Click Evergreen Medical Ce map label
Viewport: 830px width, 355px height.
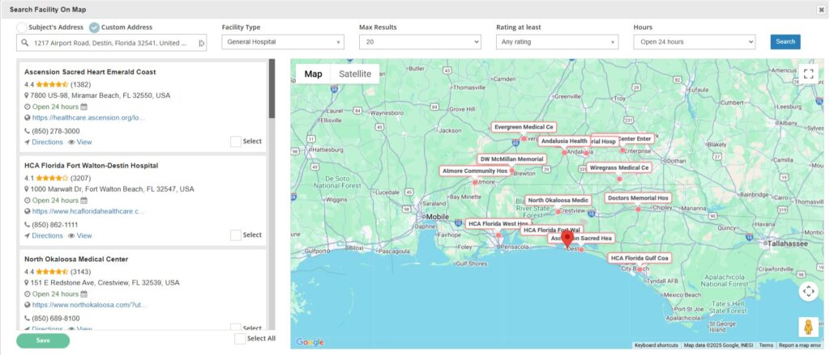(x=523, y=127)
